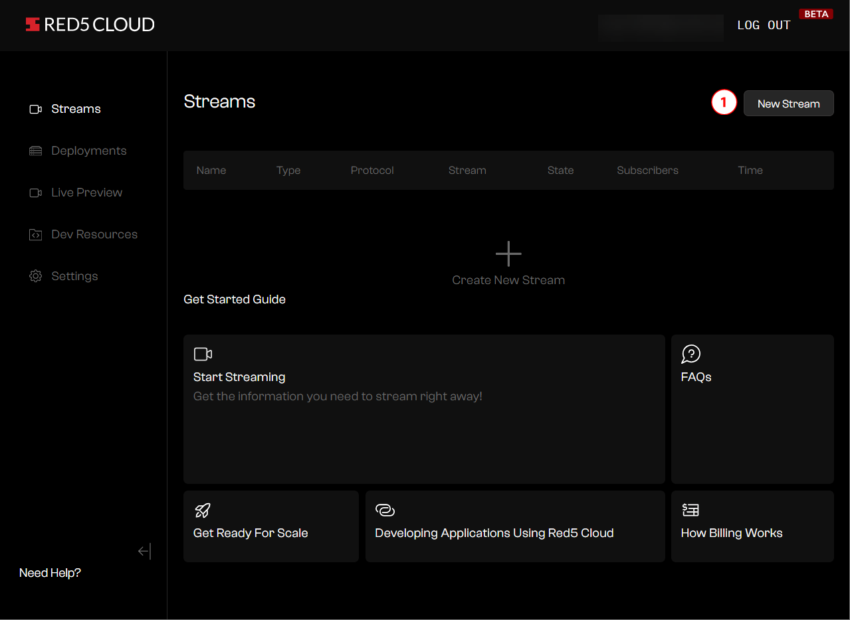The width and height of the screenshot is (850, 620).
Task: Click the plus icon to create stream
Action: click(x=508, y=253)
